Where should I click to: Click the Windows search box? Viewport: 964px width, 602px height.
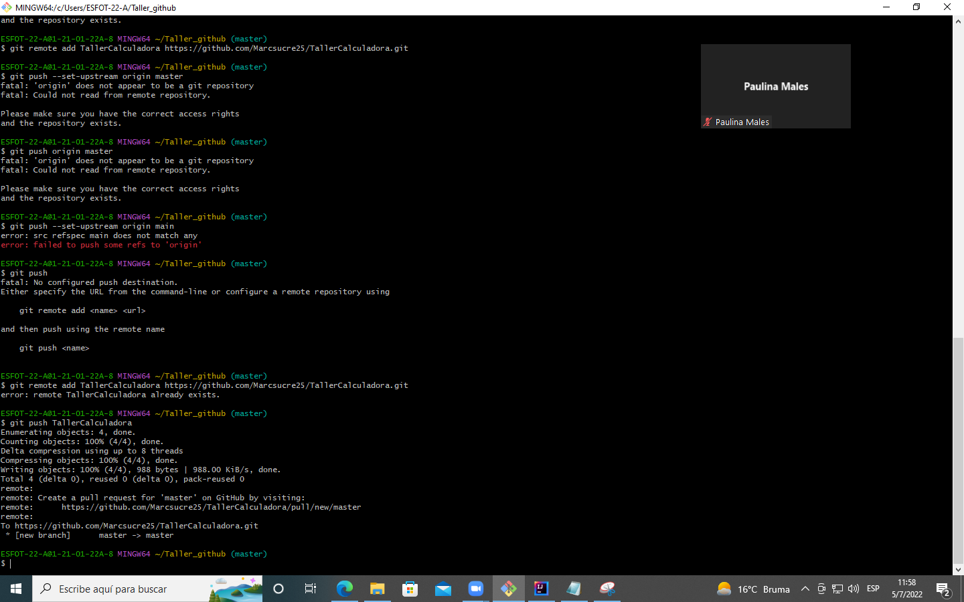pyautogui.click(x=147, y=589)
